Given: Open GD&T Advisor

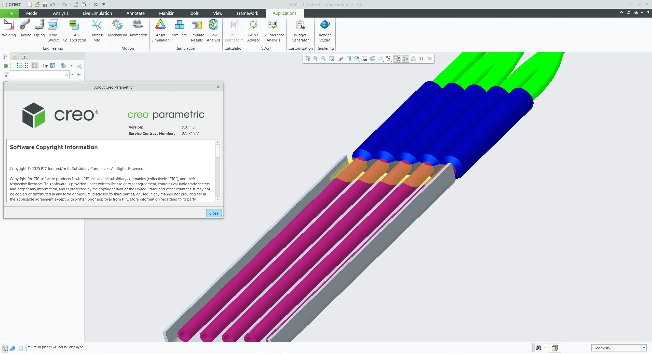Looking at the screenshot, I should click(x=253, y=31).
